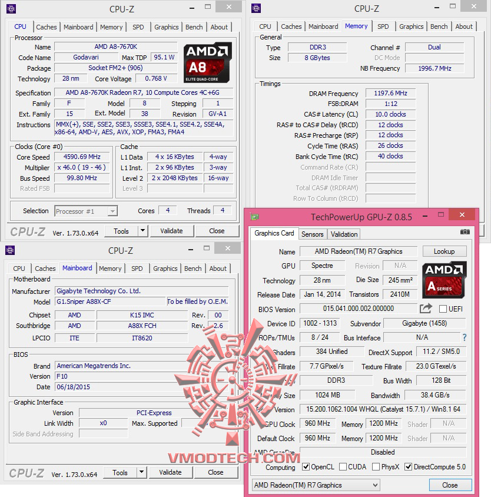The height and width of the screenshot is (497, 491).
Task: Click the BIOS export share icon in GPU-Z
Action: tap(426, 309)
